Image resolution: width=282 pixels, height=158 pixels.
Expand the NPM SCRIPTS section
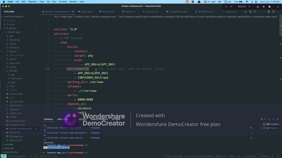click(11, 152)
